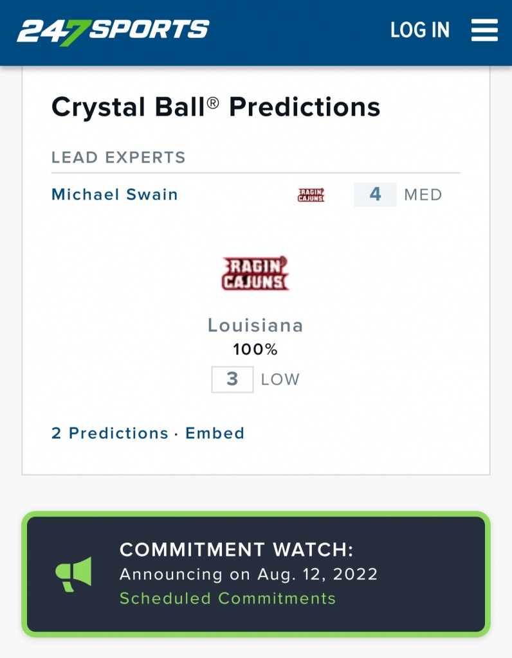Click the Crystal Ball Predictions heading

(x=215, y=107)
